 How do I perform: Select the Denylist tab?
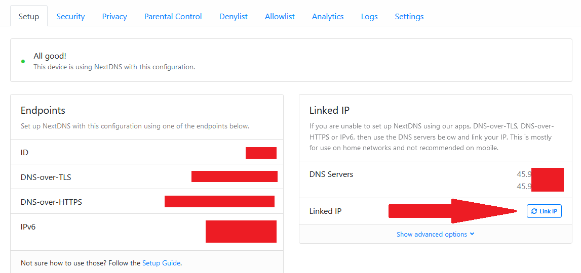[x=234, y=16]
